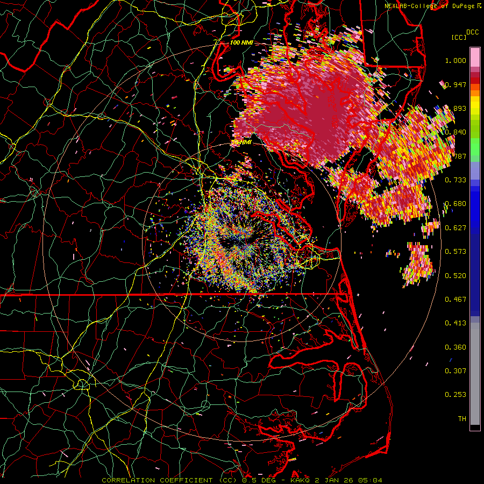Image resolution: width=484 pixels, height=484 pixels.
Task: Click the 0.627 scale value
Action: [455, 227]
